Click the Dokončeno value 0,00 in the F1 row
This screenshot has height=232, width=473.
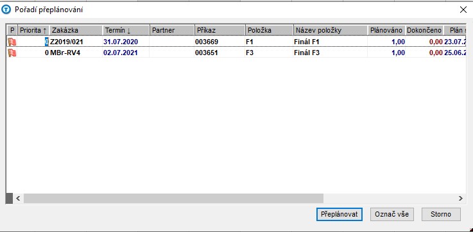click(x=436, y=42)
